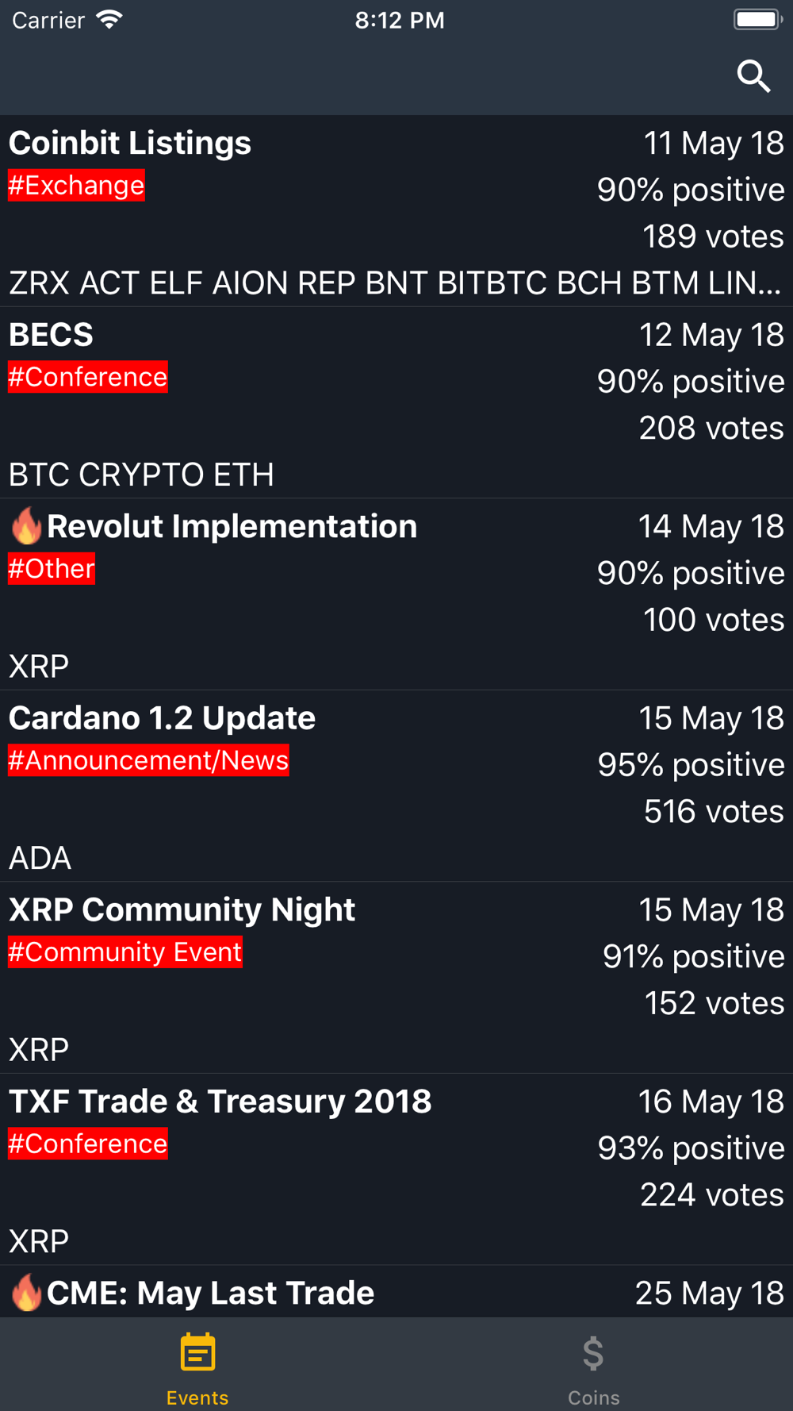Select the #Conference tag under BECS
The image size is (793, 1411).
coord(87,377)
